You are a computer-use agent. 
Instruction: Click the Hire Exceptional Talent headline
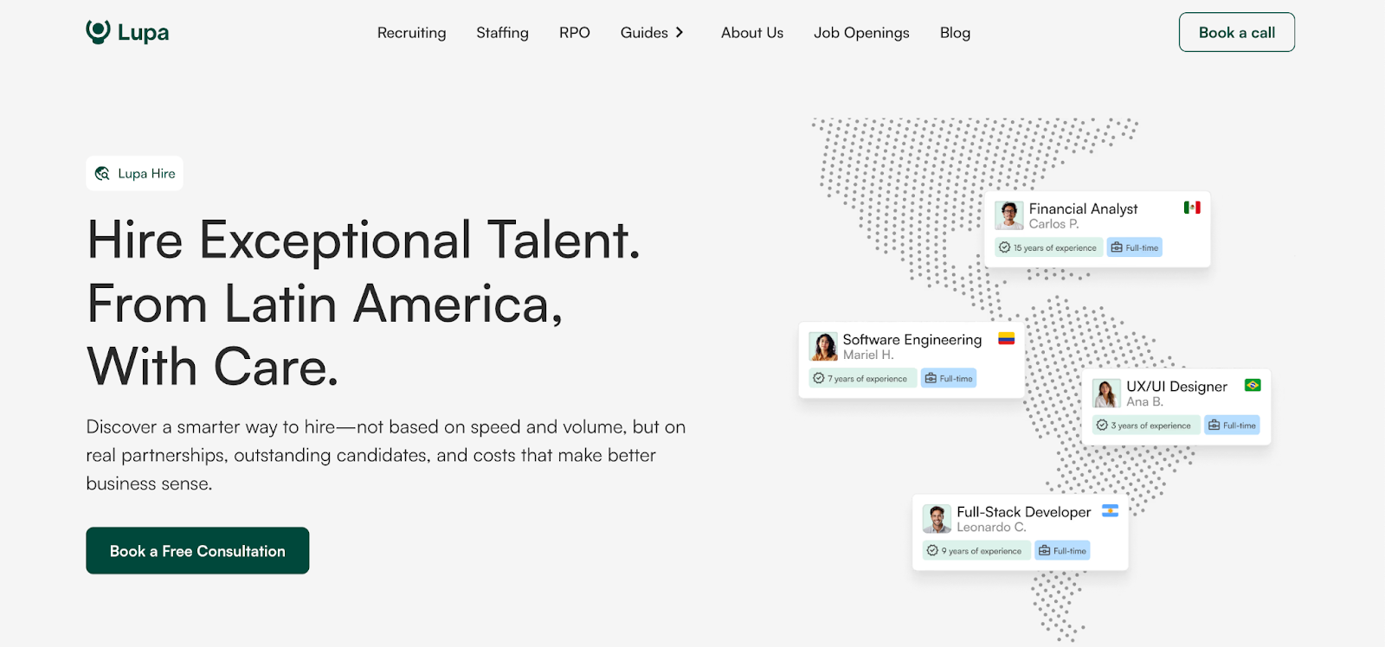click(364, 240)
